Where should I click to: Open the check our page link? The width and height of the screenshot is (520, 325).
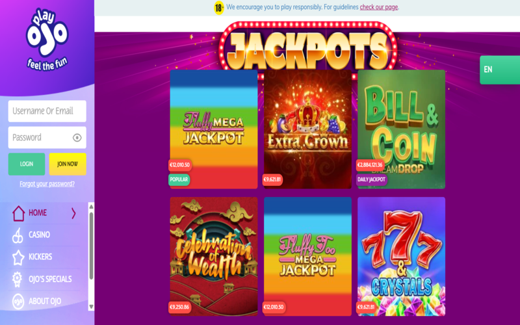[x=379, y=7]
